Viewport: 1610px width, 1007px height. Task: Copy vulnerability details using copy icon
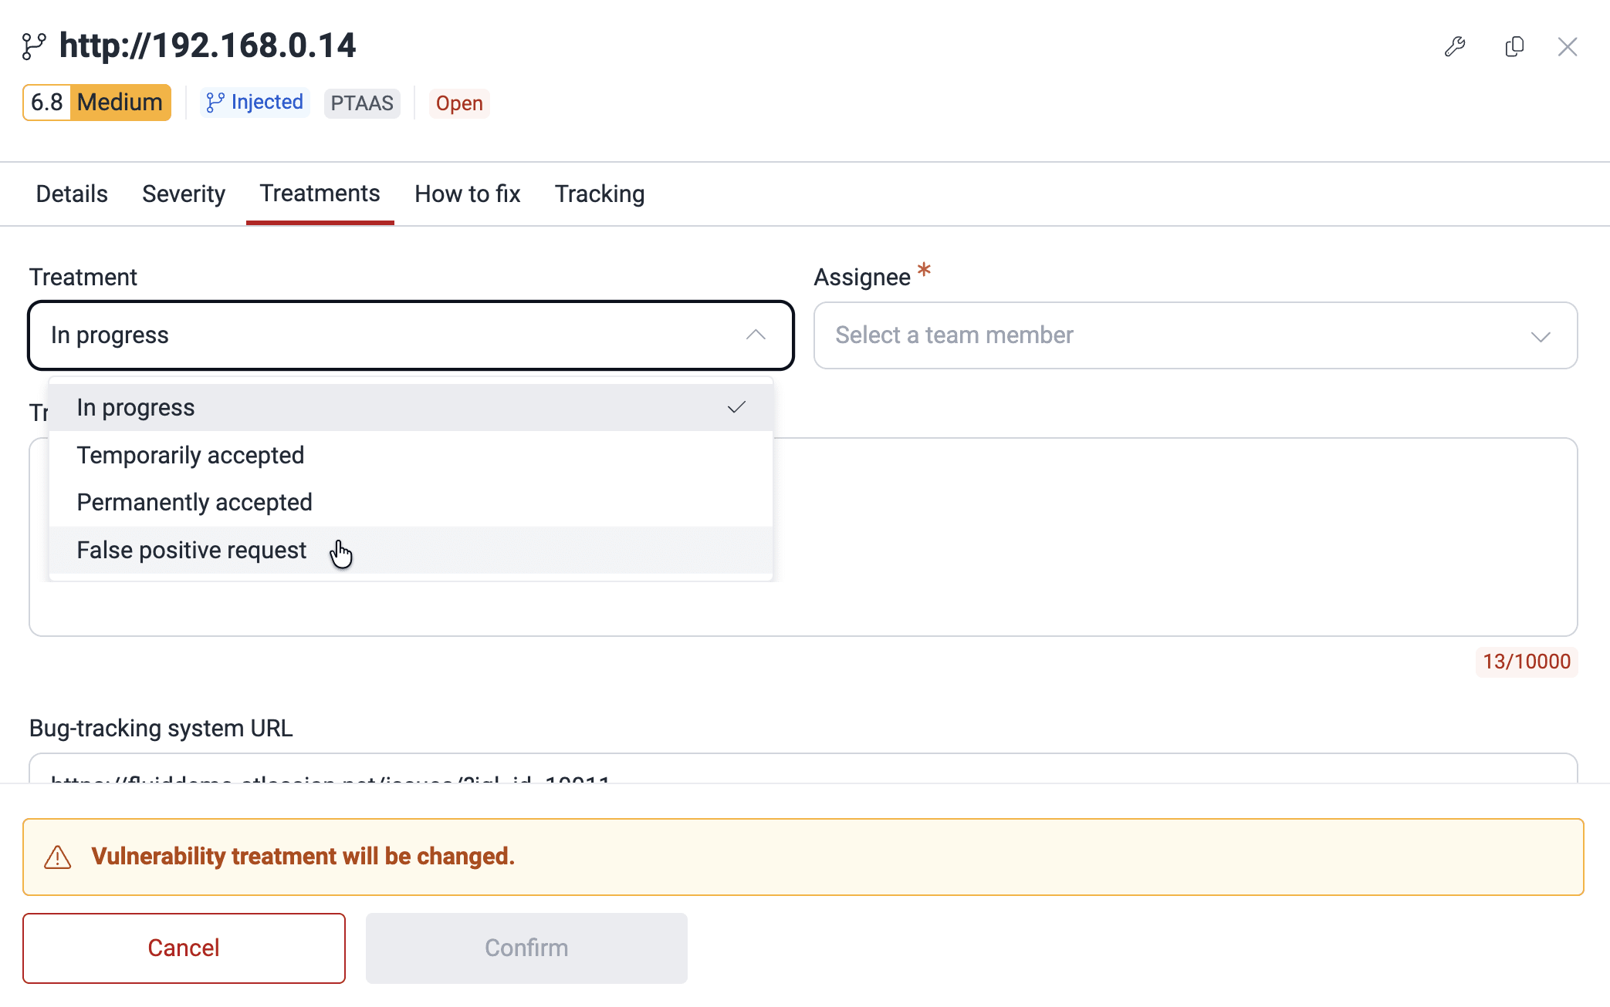tap(1514, 47)
